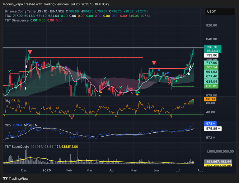Click the red X marker in January
The height and width of the screenshot is (183, 239).
tap(52, 75)
